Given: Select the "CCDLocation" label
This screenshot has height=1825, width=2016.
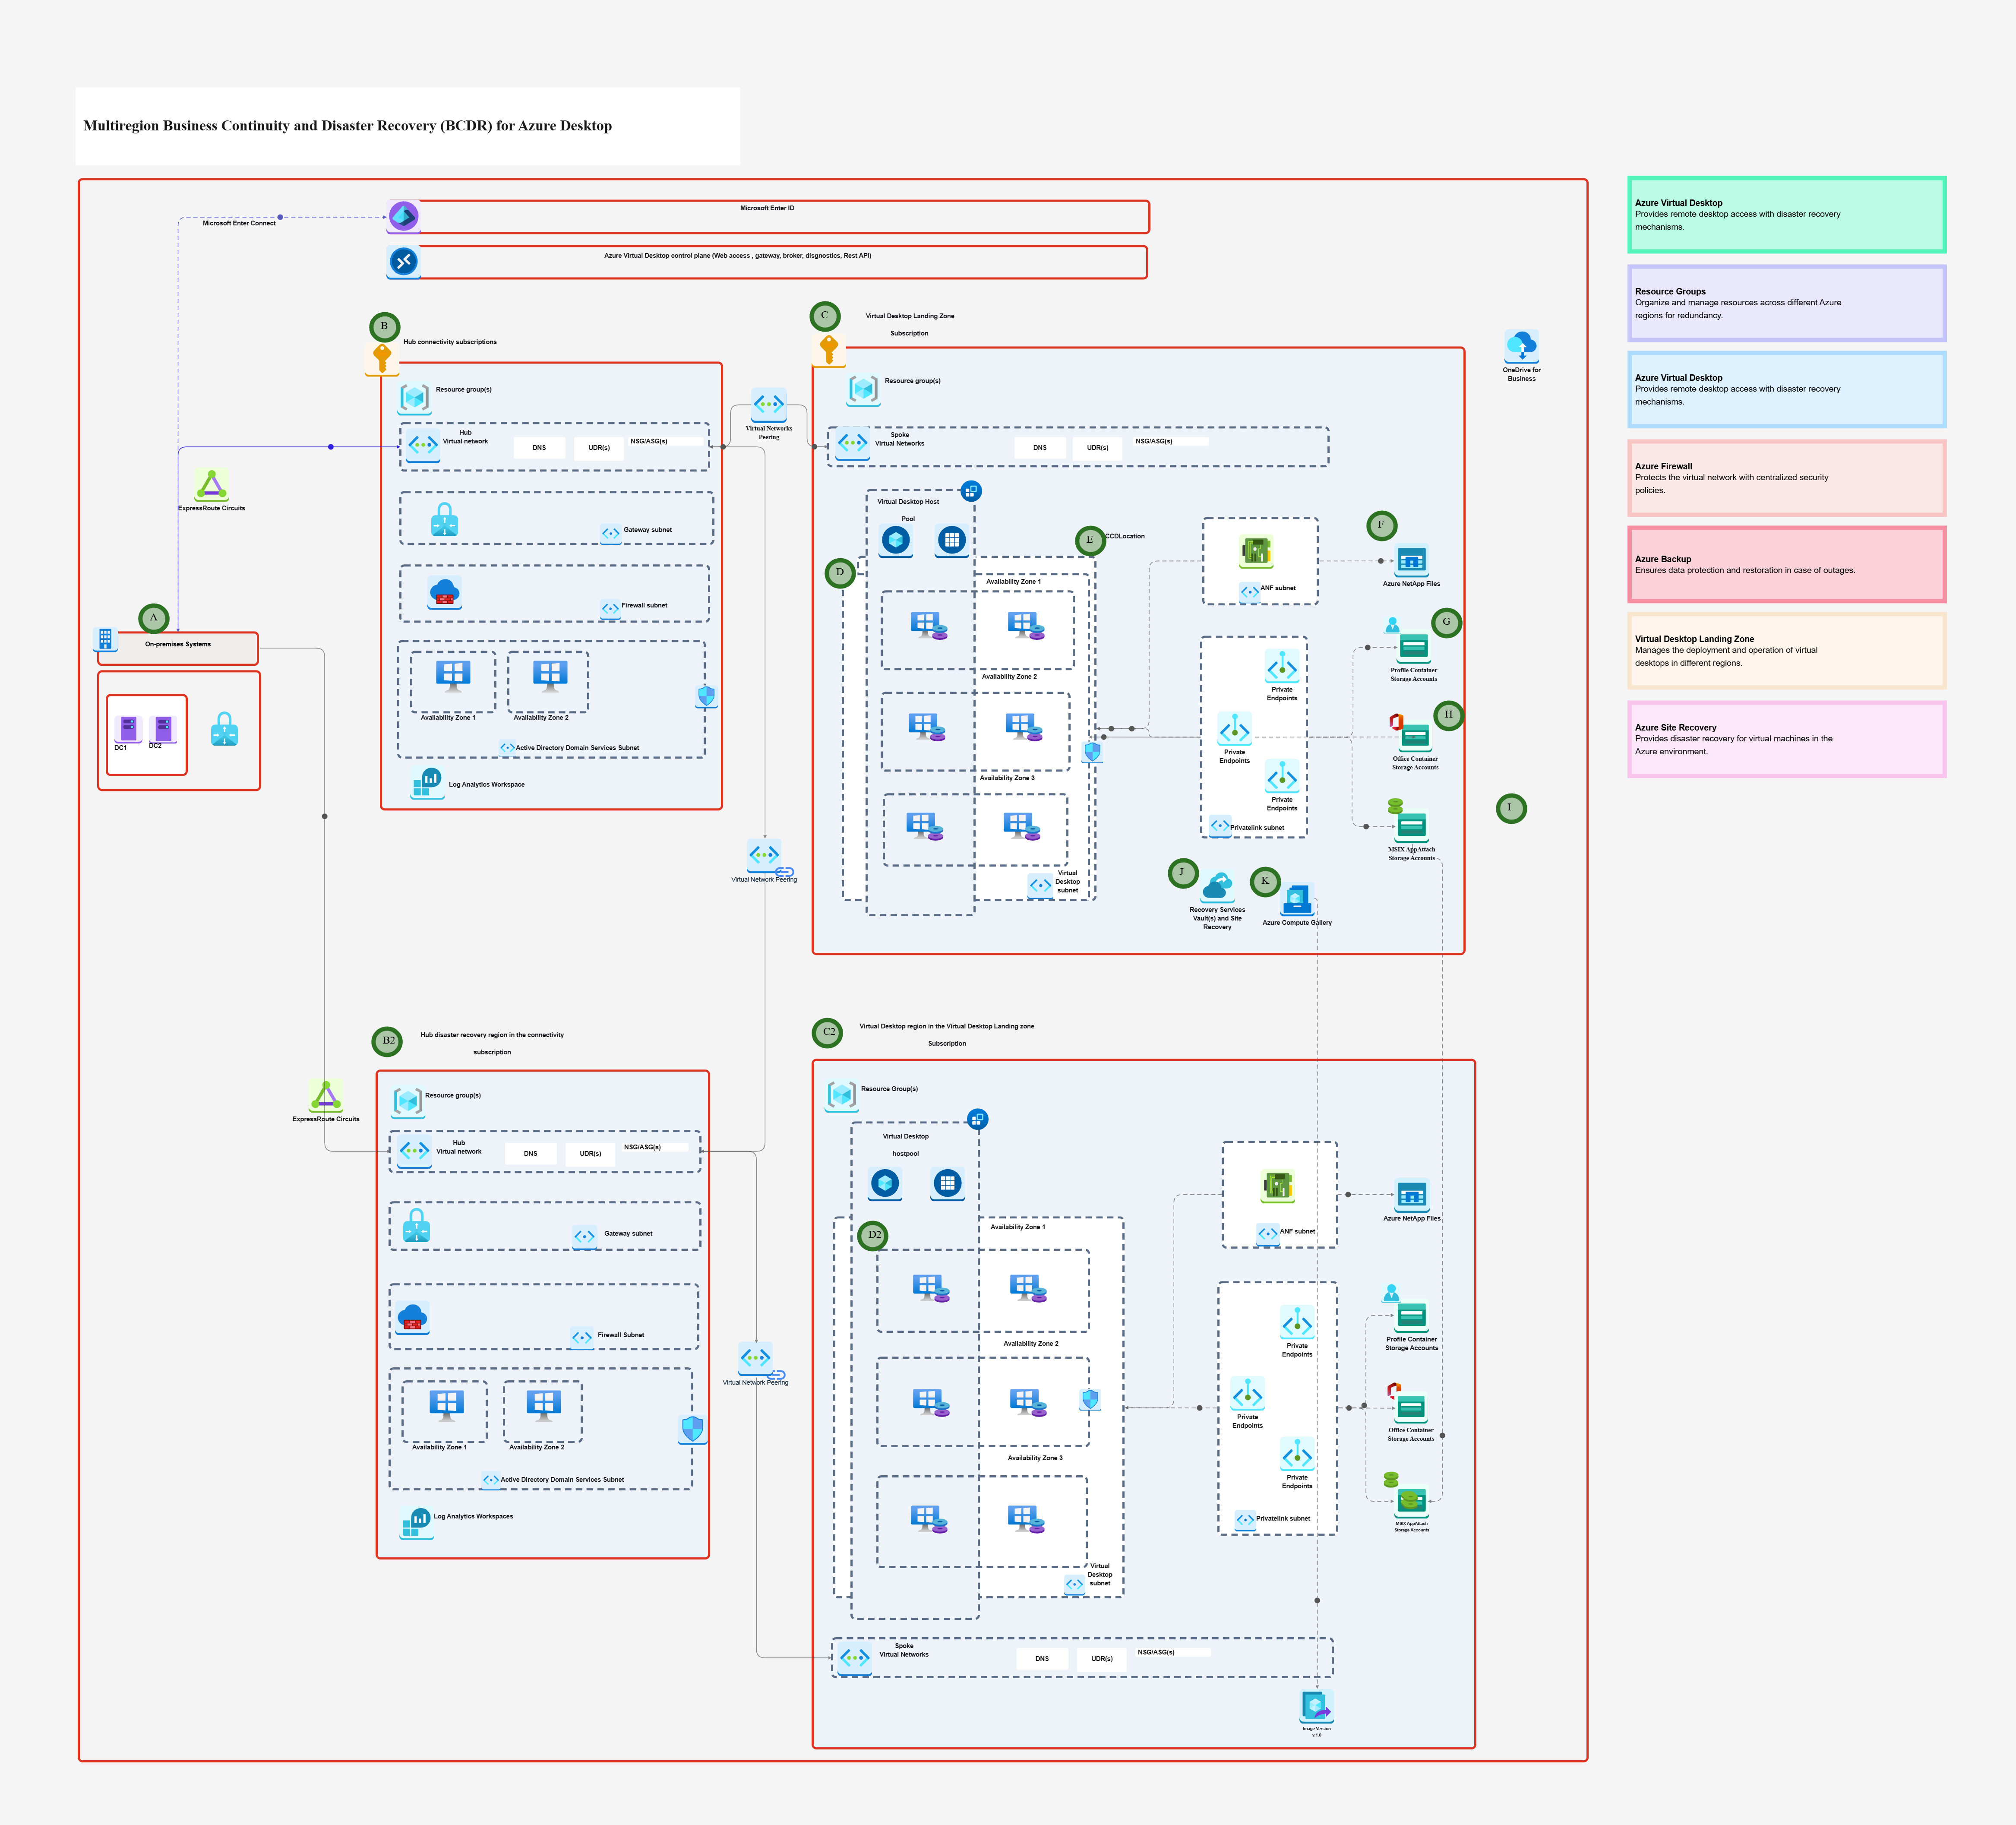Looking at the screenshot, I should 1125,536.
